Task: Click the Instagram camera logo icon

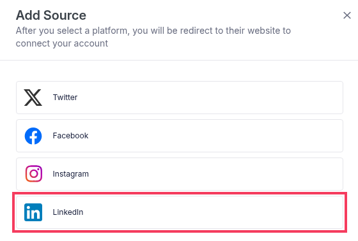Action: pos(33,173)
